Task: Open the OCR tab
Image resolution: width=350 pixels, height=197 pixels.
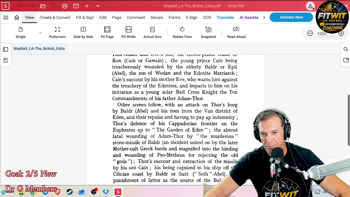Action: [207, 18]
